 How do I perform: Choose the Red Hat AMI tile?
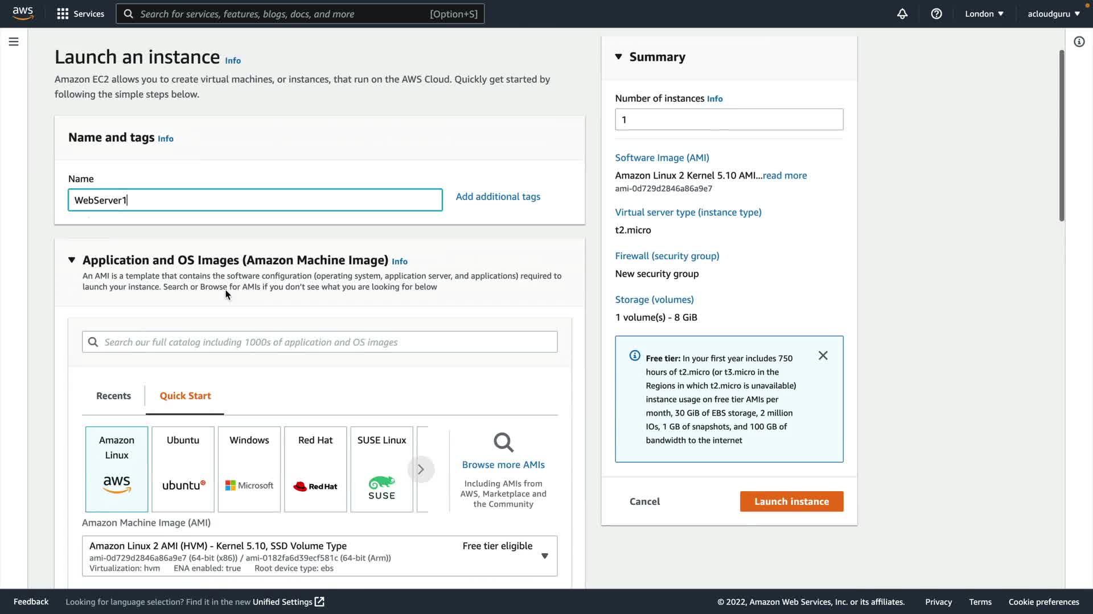(315, 469)
